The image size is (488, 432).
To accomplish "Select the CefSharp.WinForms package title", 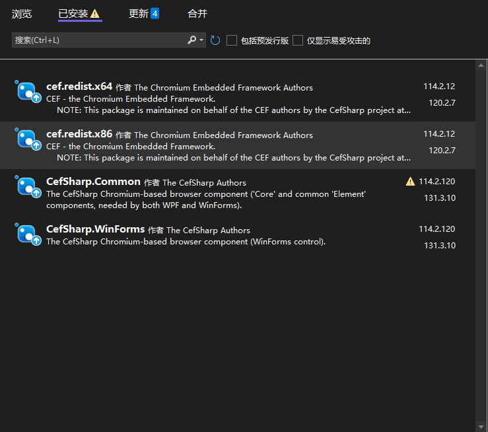I will click(96, 229).
